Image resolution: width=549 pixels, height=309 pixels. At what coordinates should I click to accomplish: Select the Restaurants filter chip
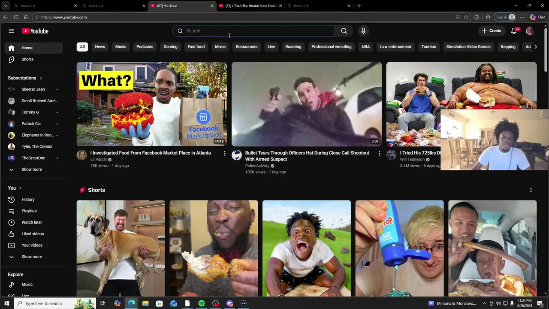coord(247,47)
